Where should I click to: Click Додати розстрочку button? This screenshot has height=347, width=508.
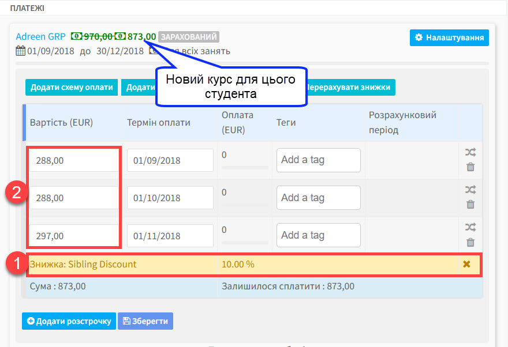tap(69, 321)
